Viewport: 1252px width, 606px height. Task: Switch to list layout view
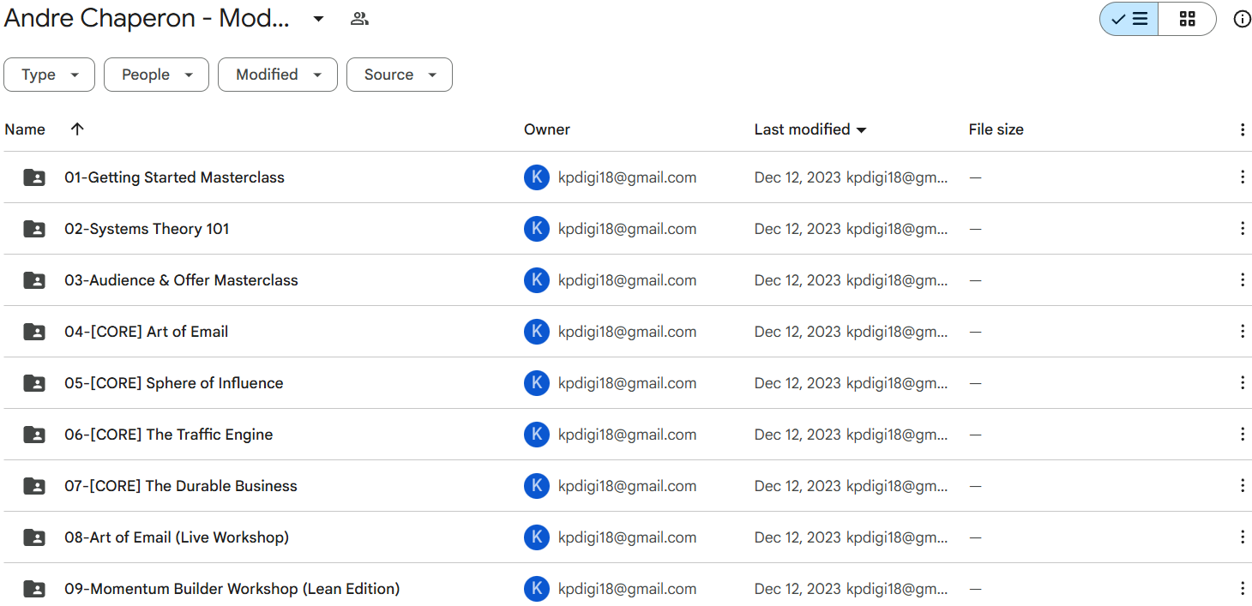tap(1129, 19)
